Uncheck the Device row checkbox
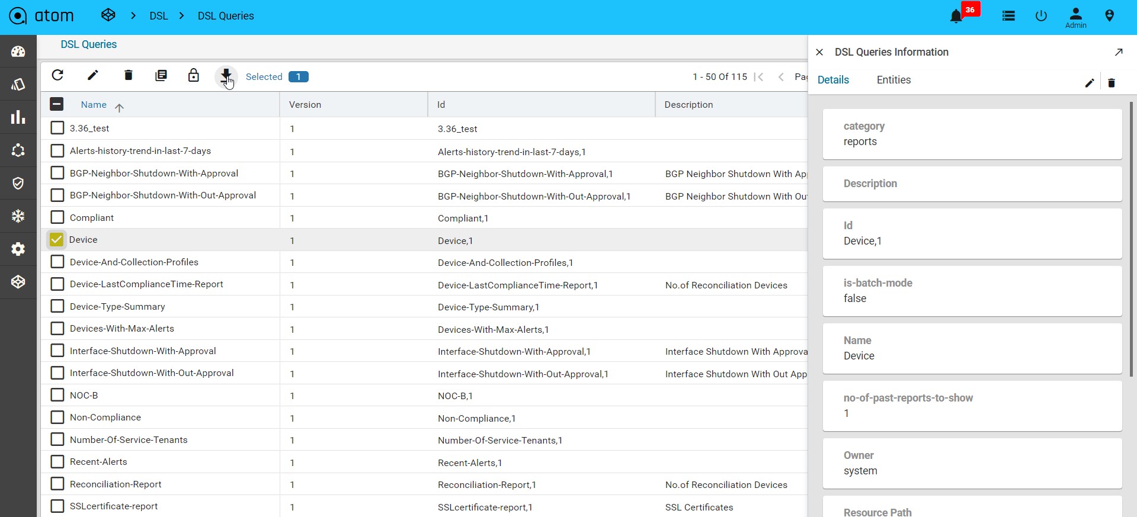This screenshot has height=517, width=1137. click(56, 239)
